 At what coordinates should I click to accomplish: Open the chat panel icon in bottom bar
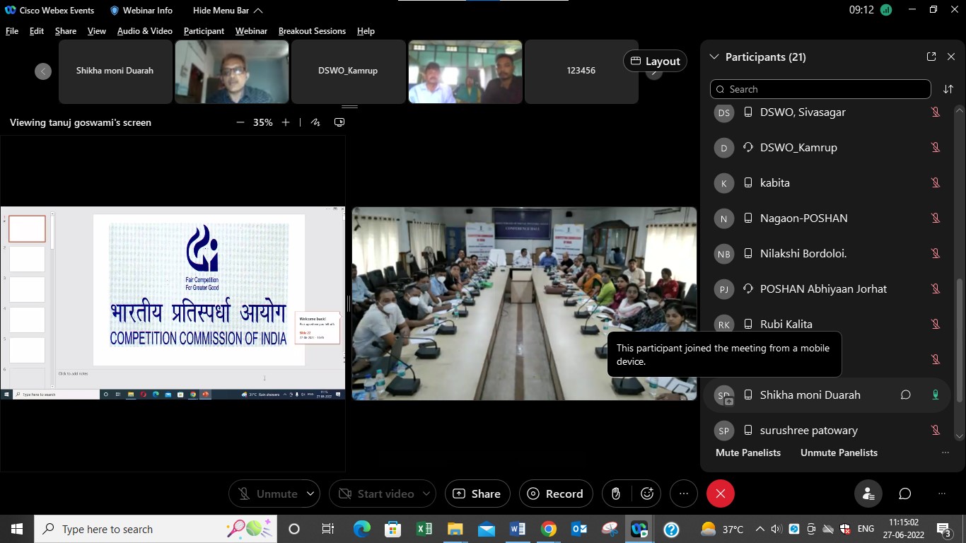904,494
